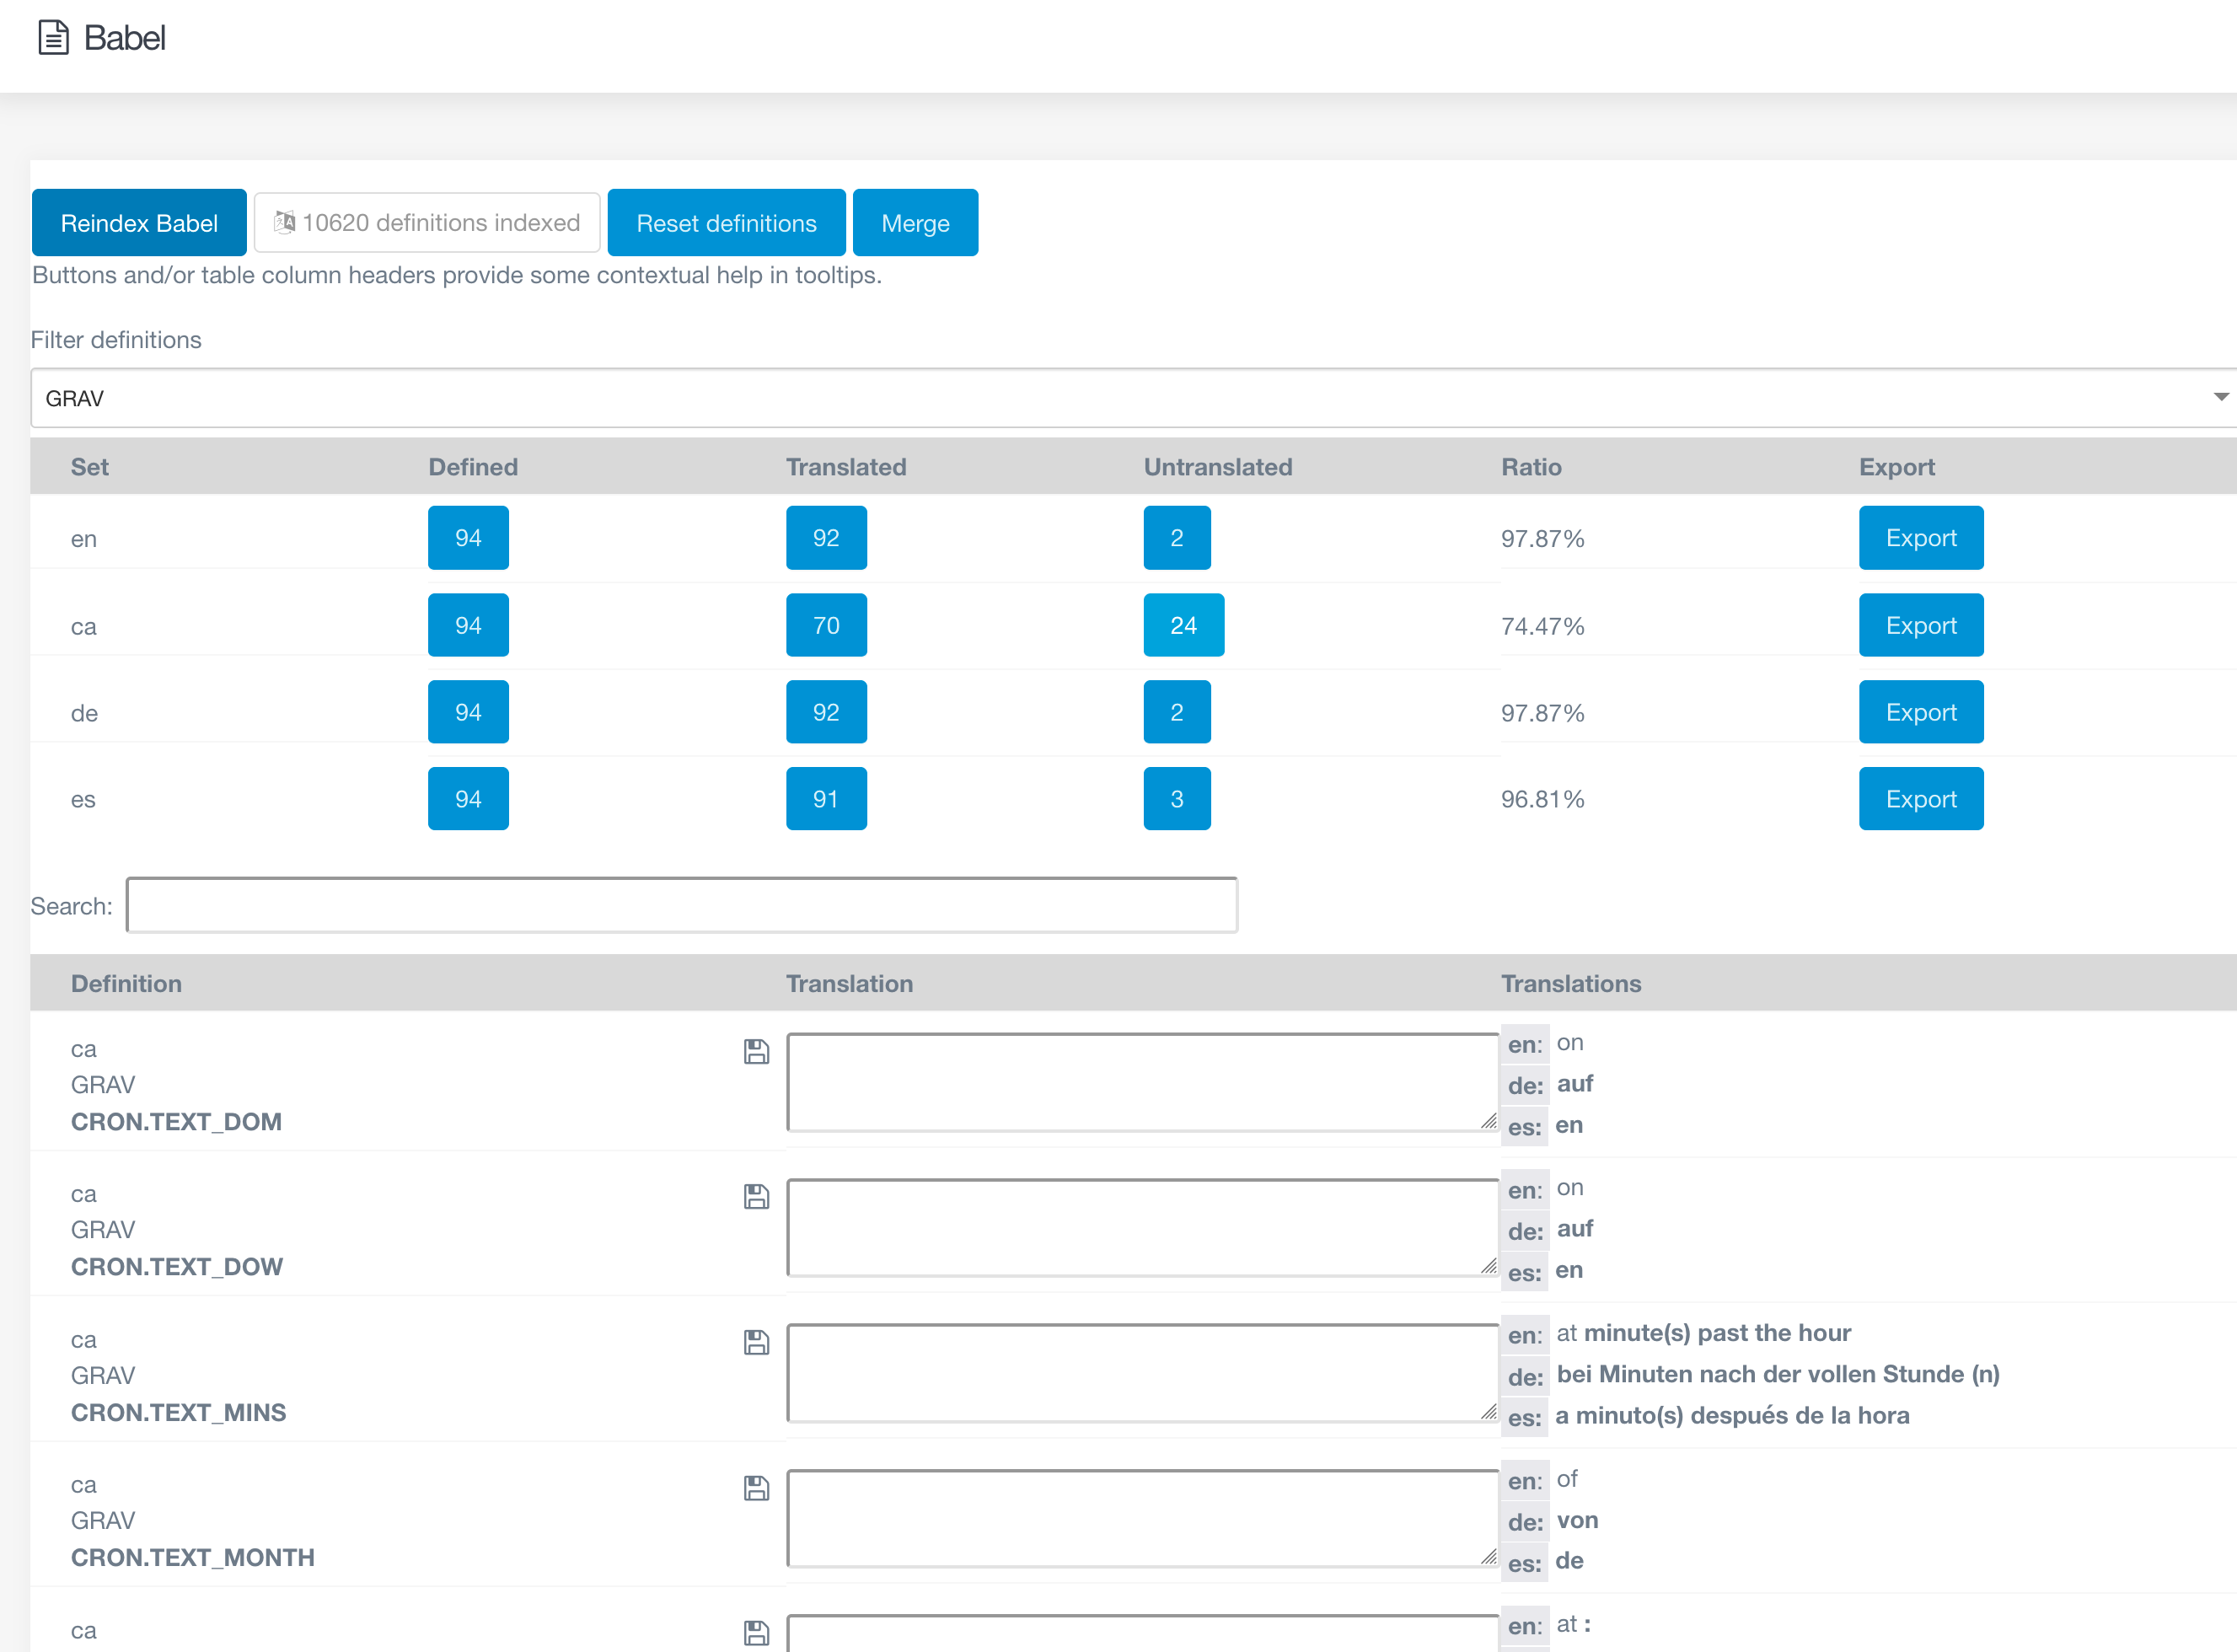Select the CRON.TEXT_DOM definition key
The image size is (2237, 1652).
tap(176, 1122)
